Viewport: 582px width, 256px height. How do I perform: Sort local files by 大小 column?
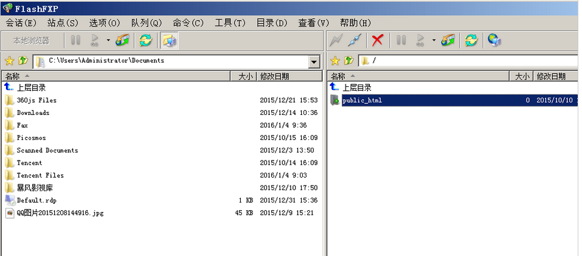244,77
